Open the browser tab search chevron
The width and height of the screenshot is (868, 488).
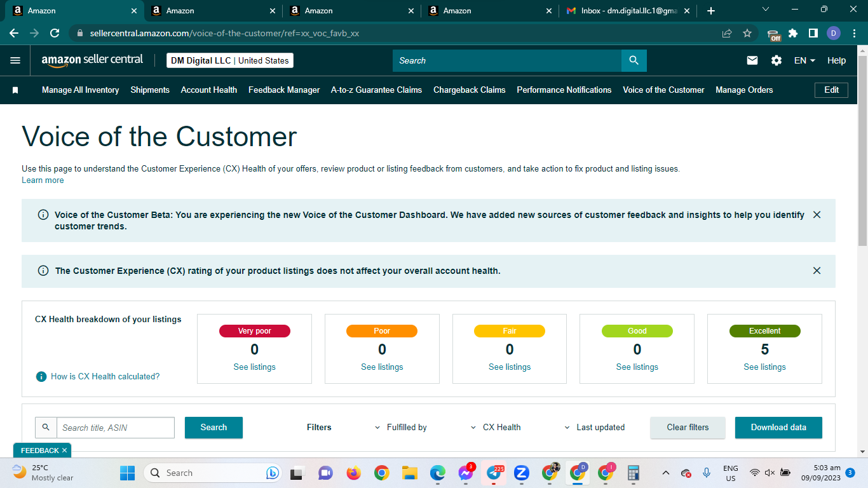tap(765, 10)
